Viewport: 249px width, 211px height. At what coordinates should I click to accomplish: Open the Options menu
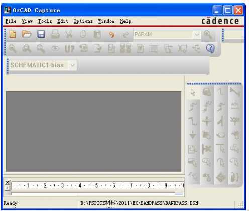(83, 21)
